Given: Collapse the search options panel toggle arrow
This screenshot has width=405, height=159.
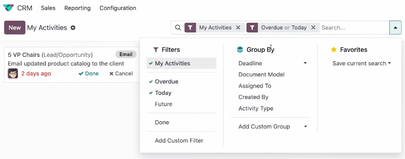Looking at the screenshot, I should [395, 27].
